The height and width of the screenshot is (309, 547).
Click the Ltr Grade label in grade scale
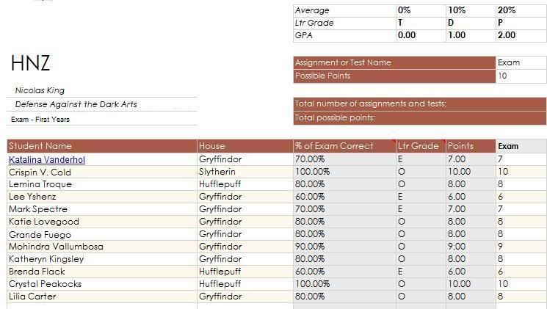344,23
